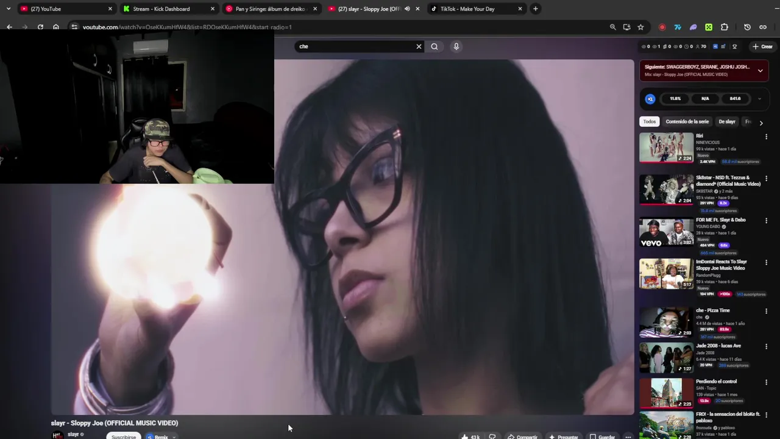The width and height of the screenshot is (780, 439).
Task: Click the 'Suscribirse' button
Action: coord(124,437)
